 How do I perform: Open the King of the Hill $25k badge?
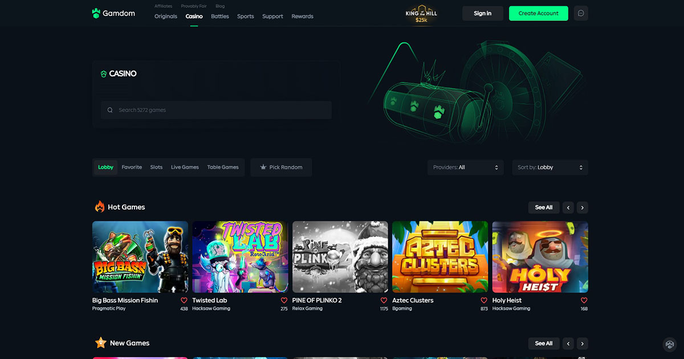click(421, 14)
